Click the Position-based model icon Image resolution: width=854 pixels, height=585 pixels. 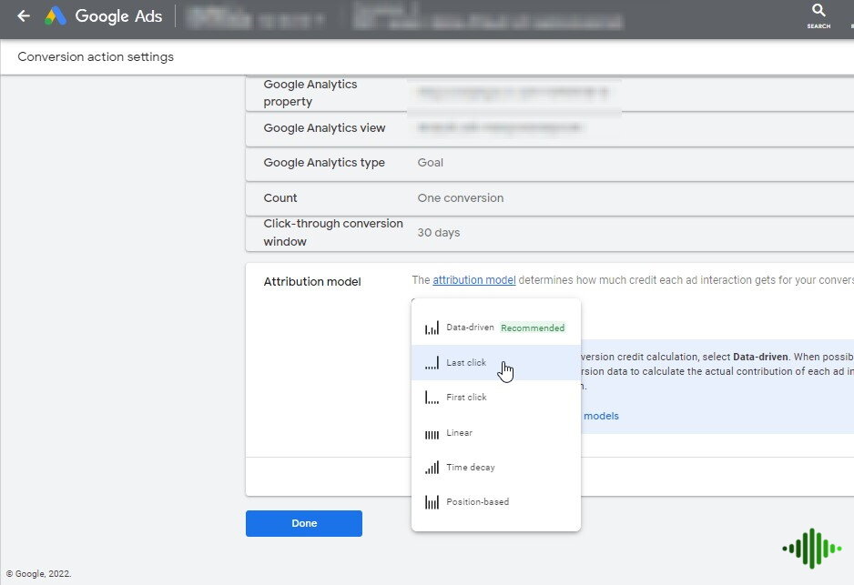point(432,501)
